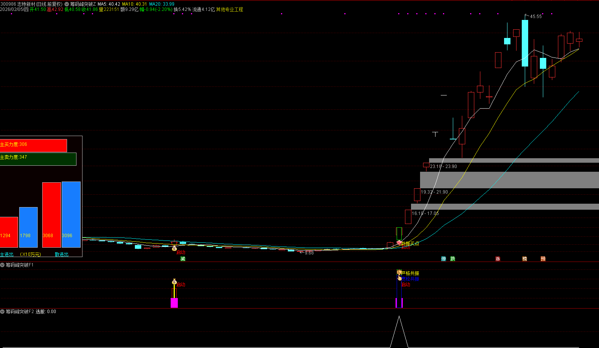Click the 停 event marker icon
The height and width of the screenshot is (348, 599).
coord(443,259)
